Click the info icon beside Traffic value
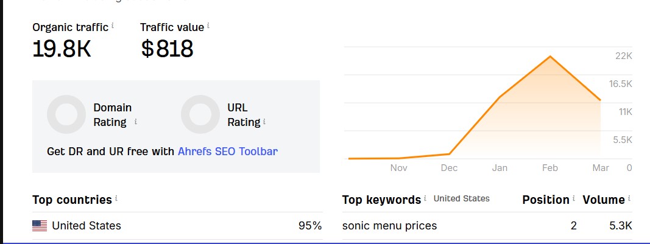650x244 pixels. click(208, 26)
